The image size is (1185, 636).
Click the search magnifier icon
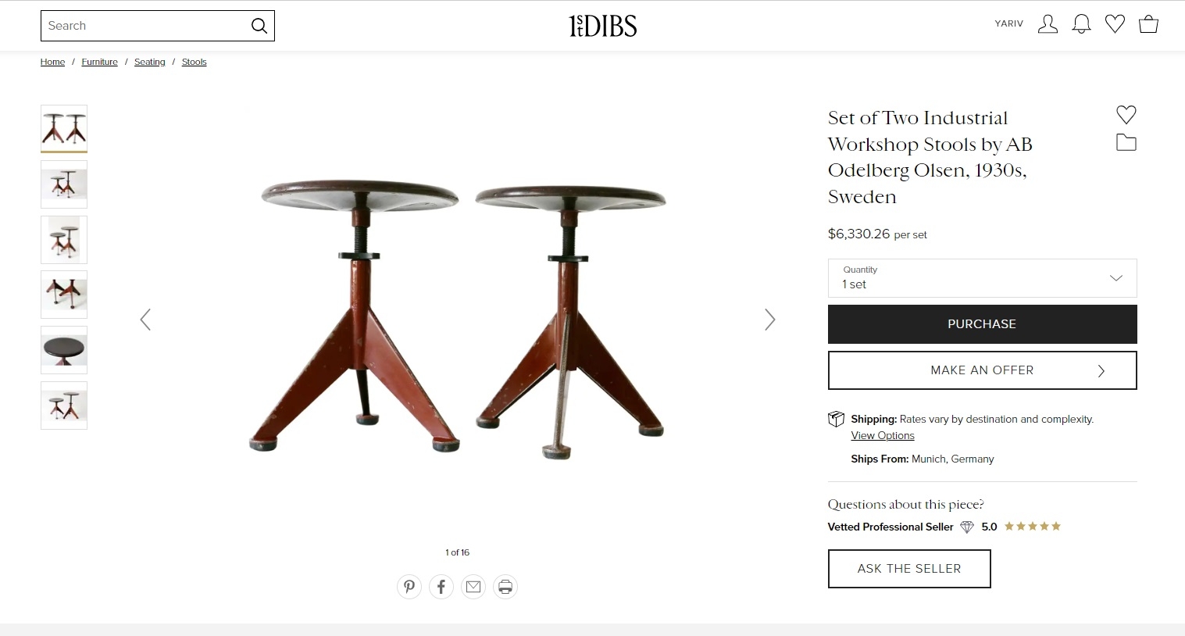point(259,26)
